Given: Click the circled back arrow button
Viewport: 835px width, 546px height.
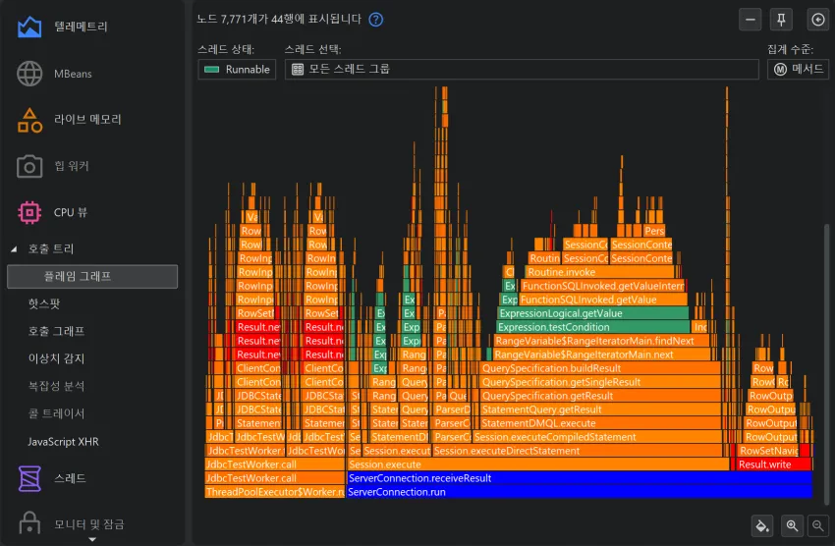Looking at the screenshot, I should pos(817,20).
